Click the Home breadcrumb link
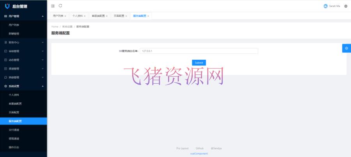351x157 pixels. 55,26
